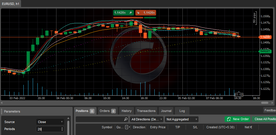276x135 pixels.
Task: Sort by the Entry Price column header
Action: click(x=158, y=127)
